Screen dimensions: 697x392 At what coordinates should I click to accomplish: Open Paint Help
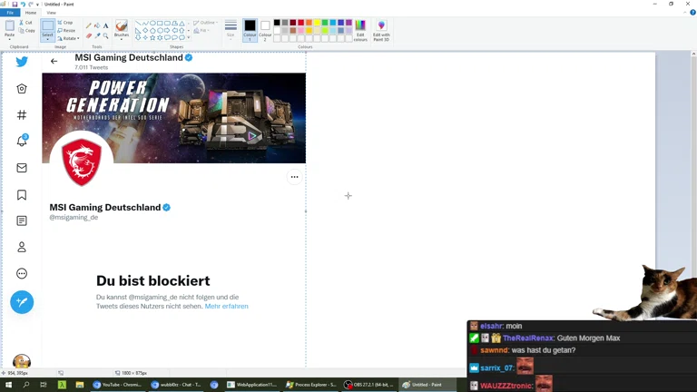tap(692, 13)
